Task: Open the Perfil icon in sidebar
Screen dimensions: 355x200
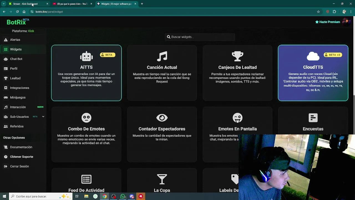Action: click(6, 69)
